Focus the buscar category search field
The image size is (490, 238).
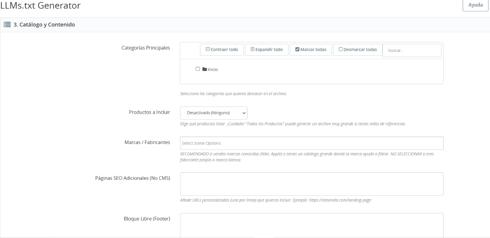pos(412,50)
